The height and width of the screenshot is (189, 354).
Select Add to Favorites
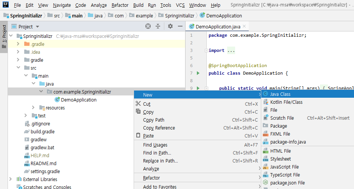pos(197,186)
